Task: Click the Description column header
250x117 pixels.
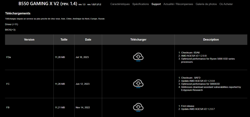Action: click(x=211, y=39)
